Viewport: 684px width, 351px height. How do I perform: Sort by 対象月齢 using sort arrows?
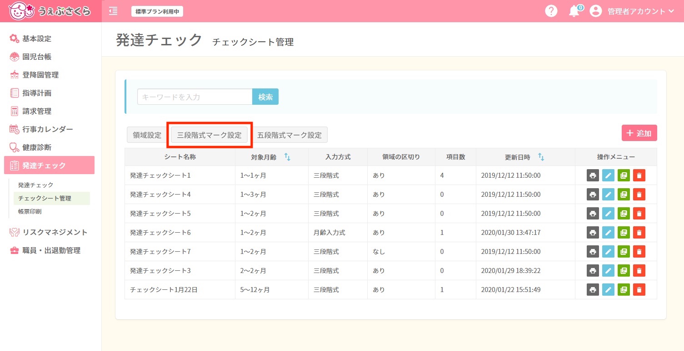[287, 157]
